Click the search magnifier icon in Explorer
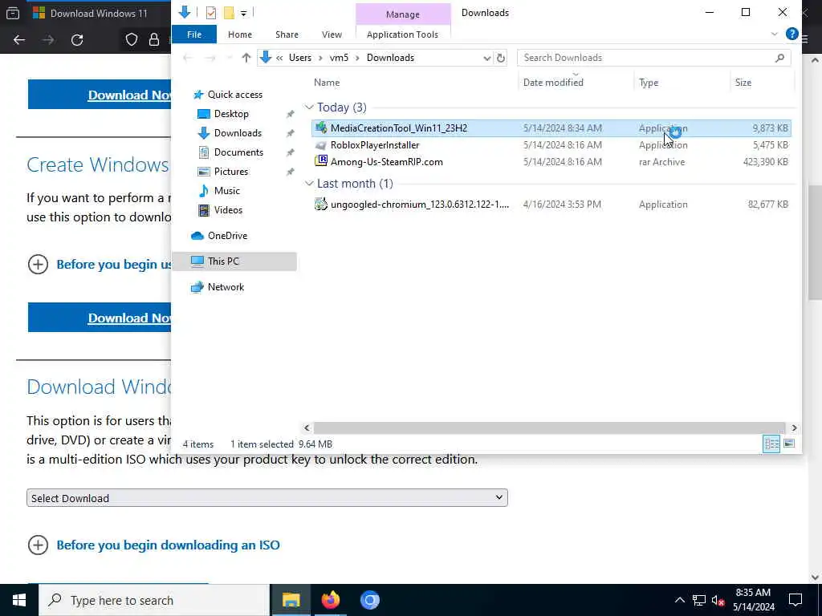Viewport: 822px width, 616px height. [x=779, y=58]
